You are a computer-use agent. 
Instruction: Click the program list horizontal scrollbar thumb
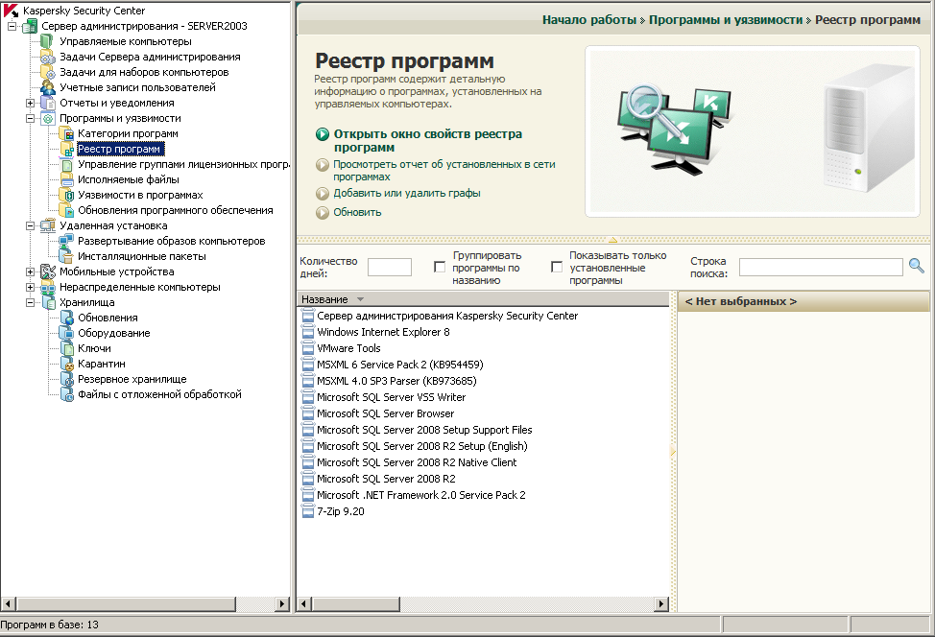356,604
